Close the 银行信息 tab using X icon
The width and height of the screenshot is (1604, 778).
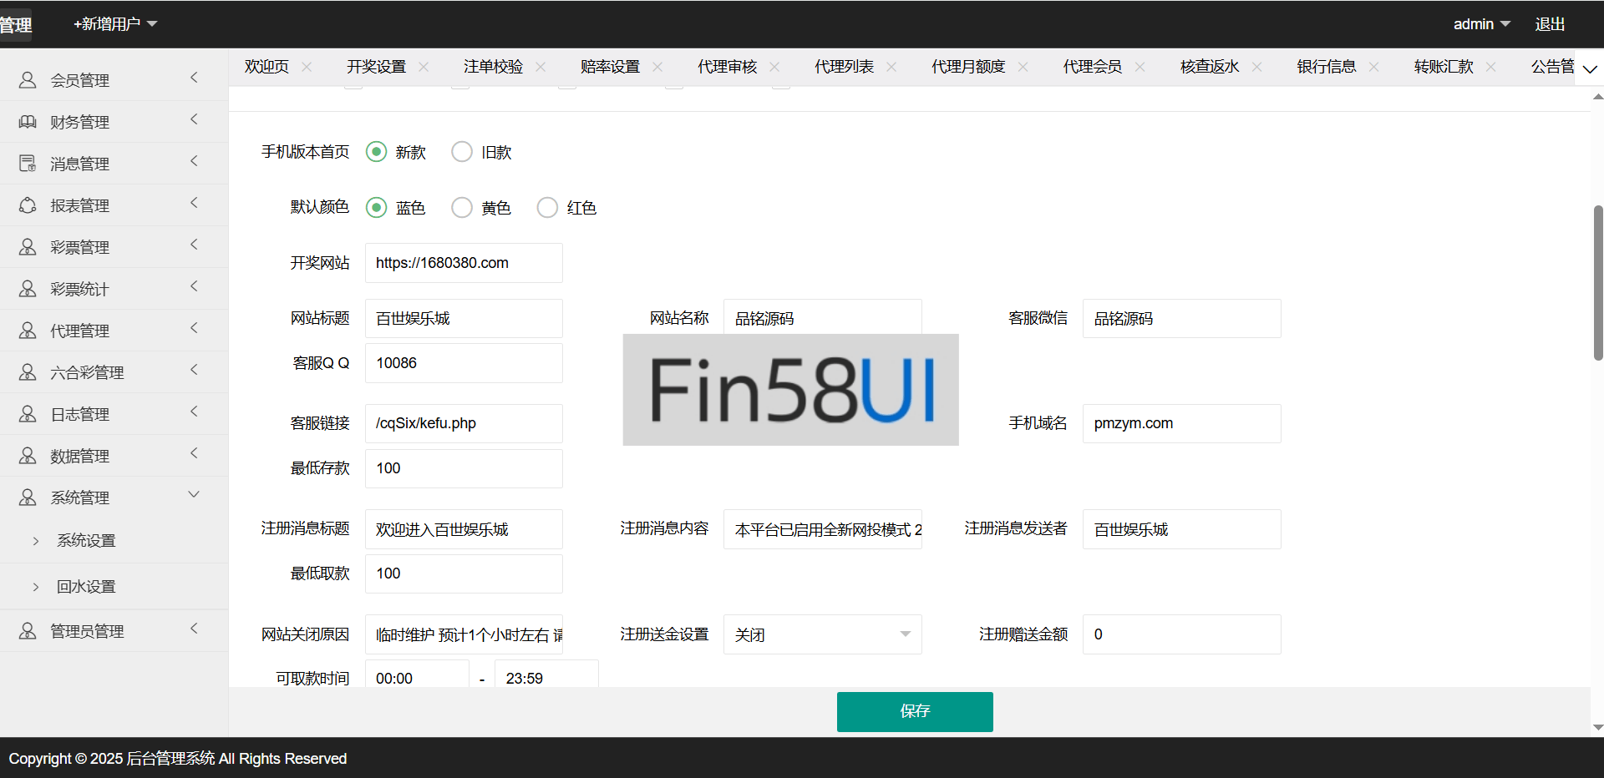(1373, 67)
